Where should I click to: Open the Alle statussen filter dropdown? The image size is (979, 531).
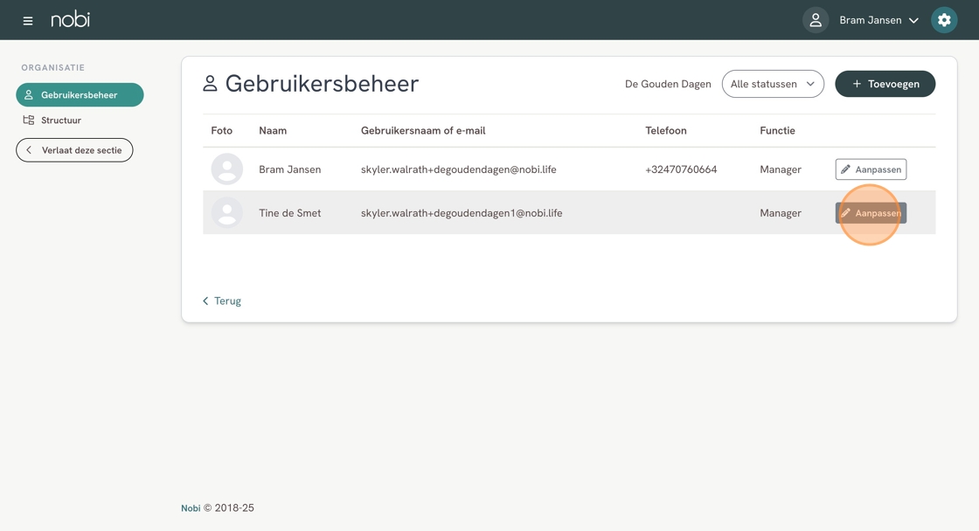coord(773,84)
